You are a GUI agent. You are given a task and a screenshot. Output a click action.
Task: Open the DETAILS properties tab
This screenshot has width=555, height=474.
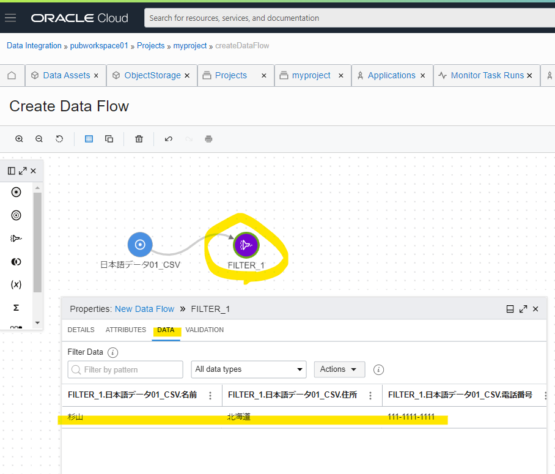81,330
